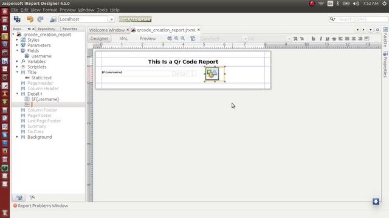Viewport: 389px width, 218px height.
Task: Click the datasource icon left of the Localhost box
Action: [x=53, y=19]
